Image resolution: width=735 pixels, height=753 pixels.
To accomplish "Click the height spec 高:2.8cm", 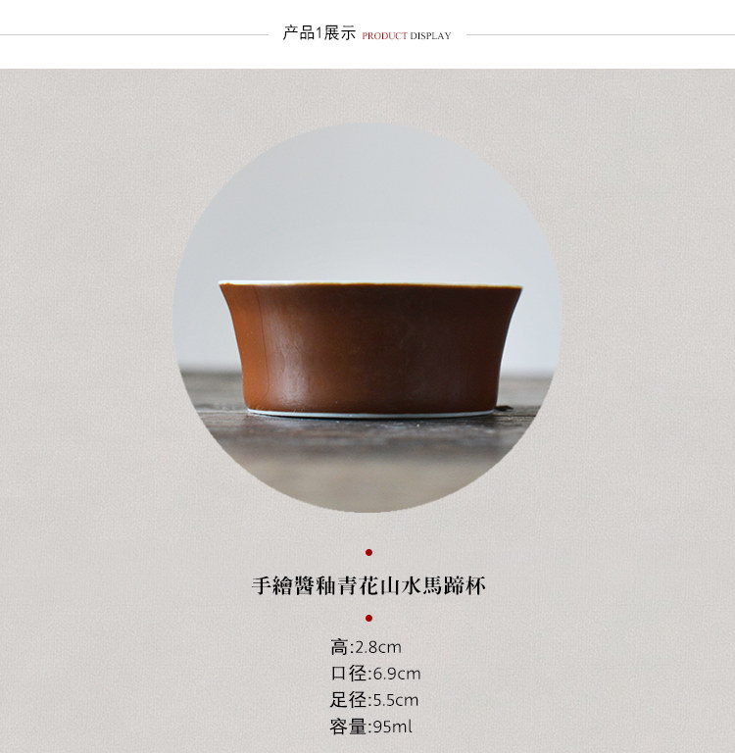I will coord(366,647).
